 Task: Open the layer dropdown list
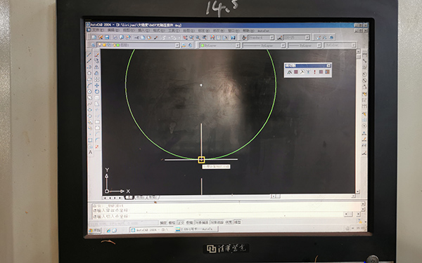(x=138, y=45)
